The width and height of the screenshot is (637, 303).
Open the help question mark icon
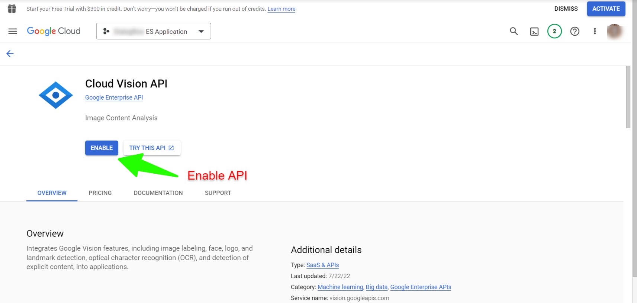click(575, 31)
